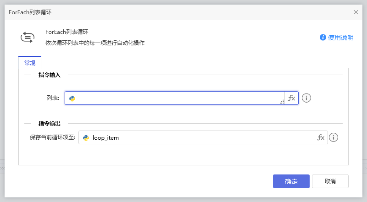This screenshot has height=202, width=367.
Task: Click the info icon next to 列表 field
Action: click(306, 98)
